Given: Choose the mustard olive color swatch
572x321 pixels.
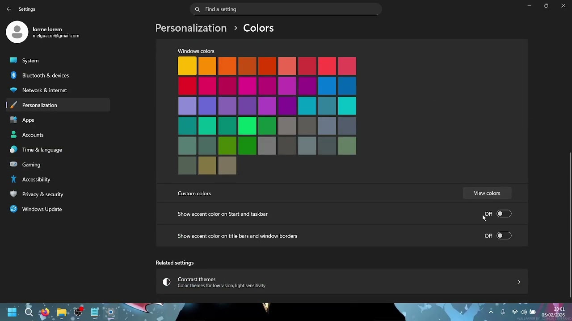Looking at the screenshot, I should [x=207, y=166].
